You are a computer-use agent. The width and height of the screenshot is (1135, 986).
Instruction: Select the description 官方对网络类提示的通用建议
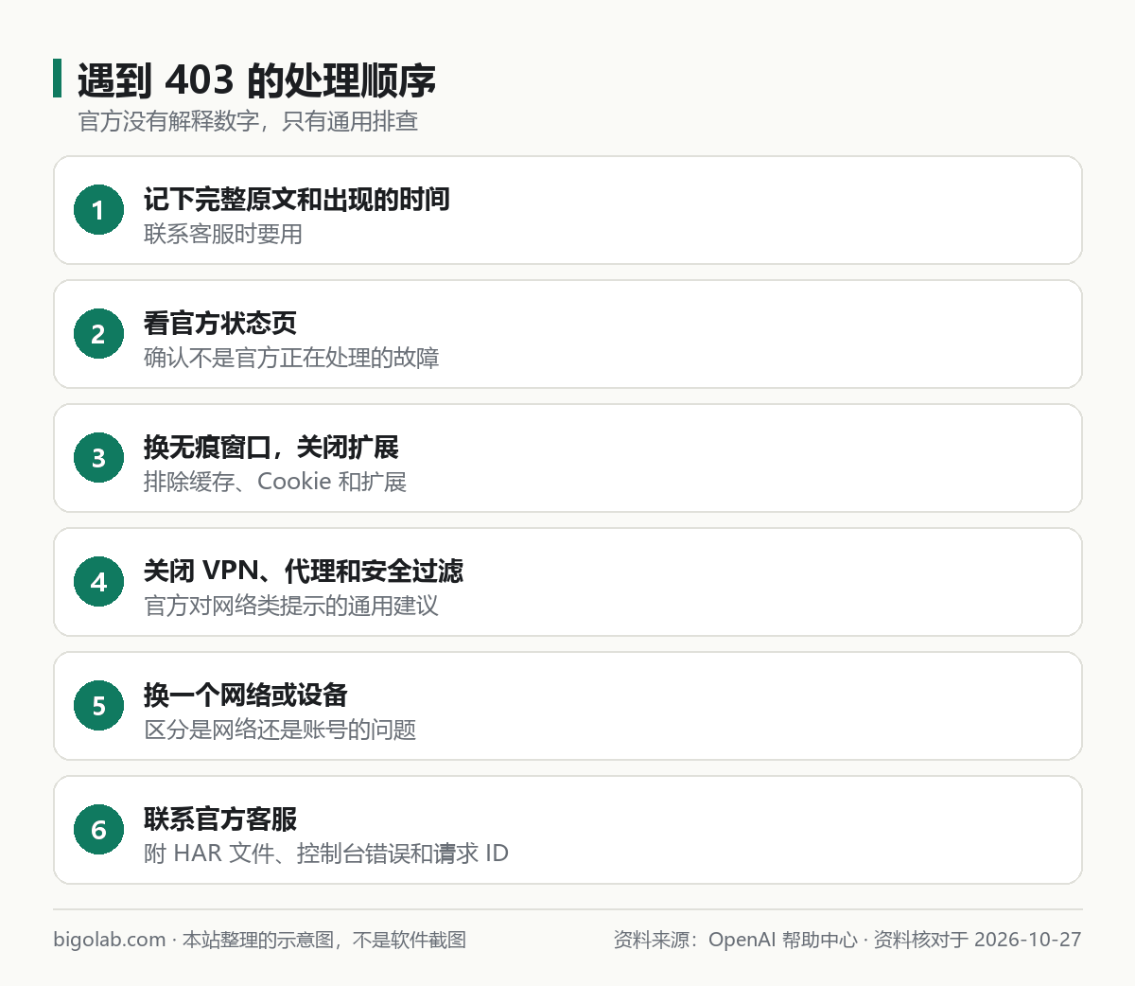click(x=291, y=606)
